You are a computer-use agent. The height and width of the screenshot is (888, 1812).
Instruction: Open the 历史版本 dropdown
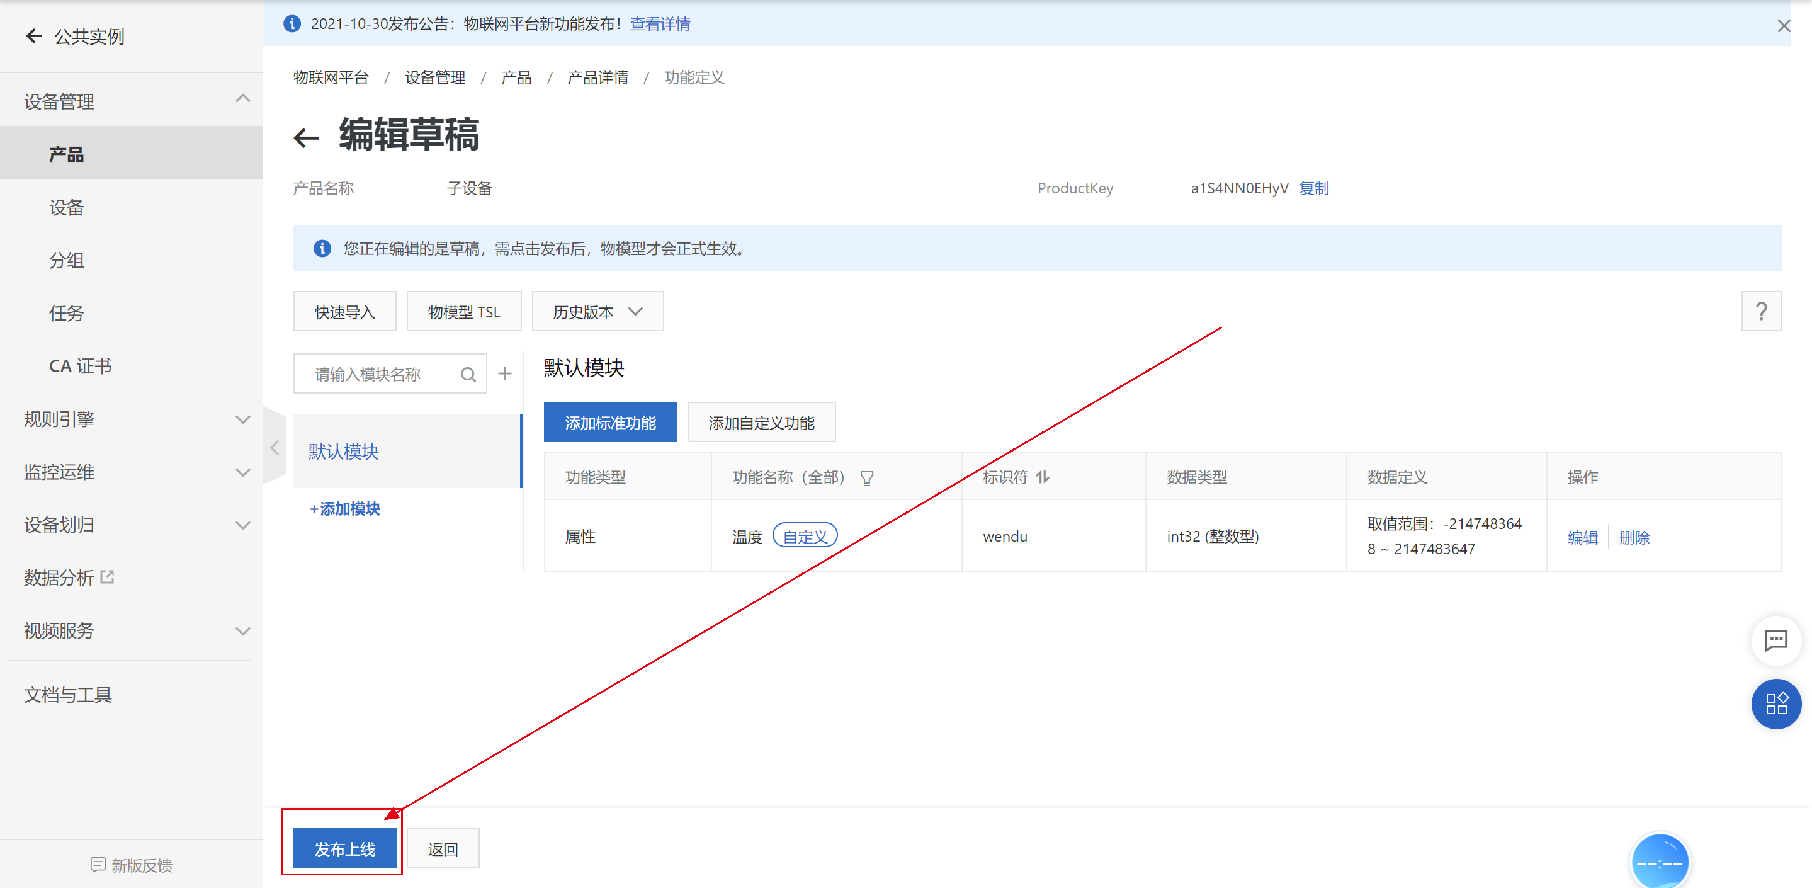pos(597,312)
